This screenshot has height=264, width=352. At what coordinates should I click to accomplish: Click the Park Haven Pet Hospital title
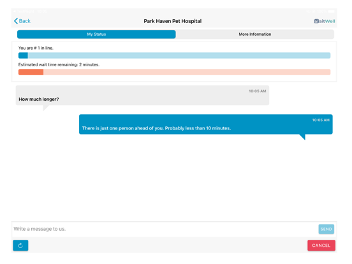(173, 21)
